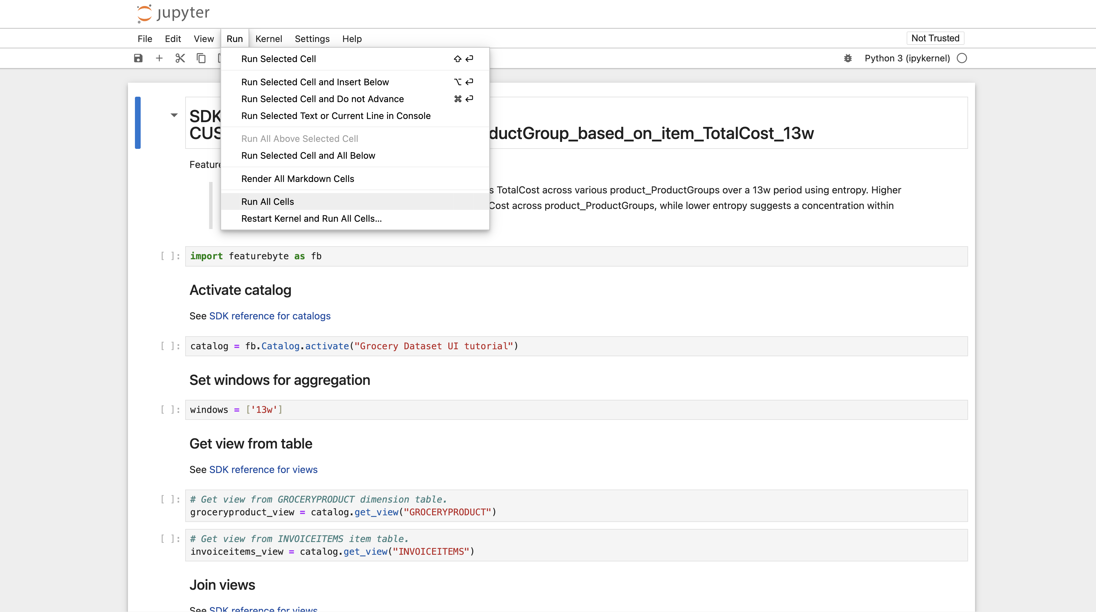Click into the catalog activate code cell
The width and height of the screenshot is (1096, 612).
click(x=576, y=346)
